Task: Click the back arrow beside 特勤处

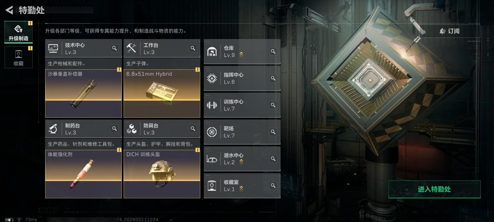Action: [x=9, y=10]
